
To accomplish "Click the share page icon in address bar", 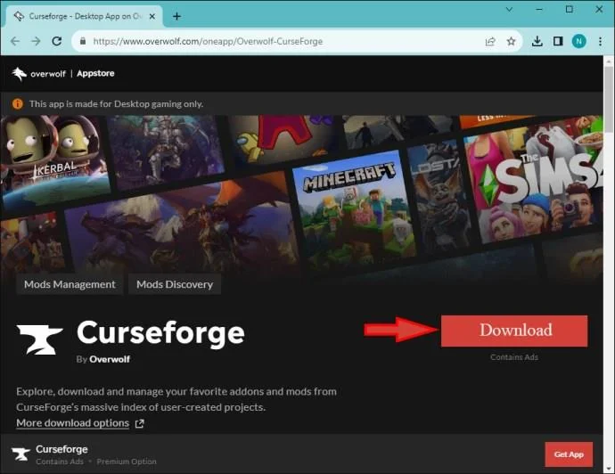I will point(490,41).
